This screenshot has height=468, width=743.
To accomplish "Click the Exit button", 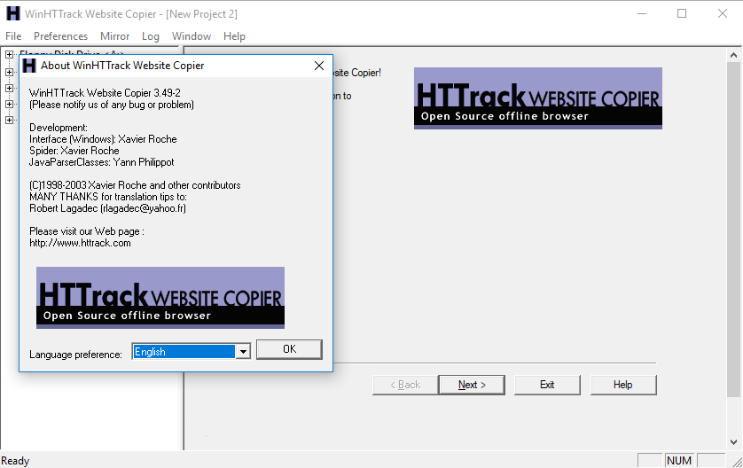I will (547, 385).
